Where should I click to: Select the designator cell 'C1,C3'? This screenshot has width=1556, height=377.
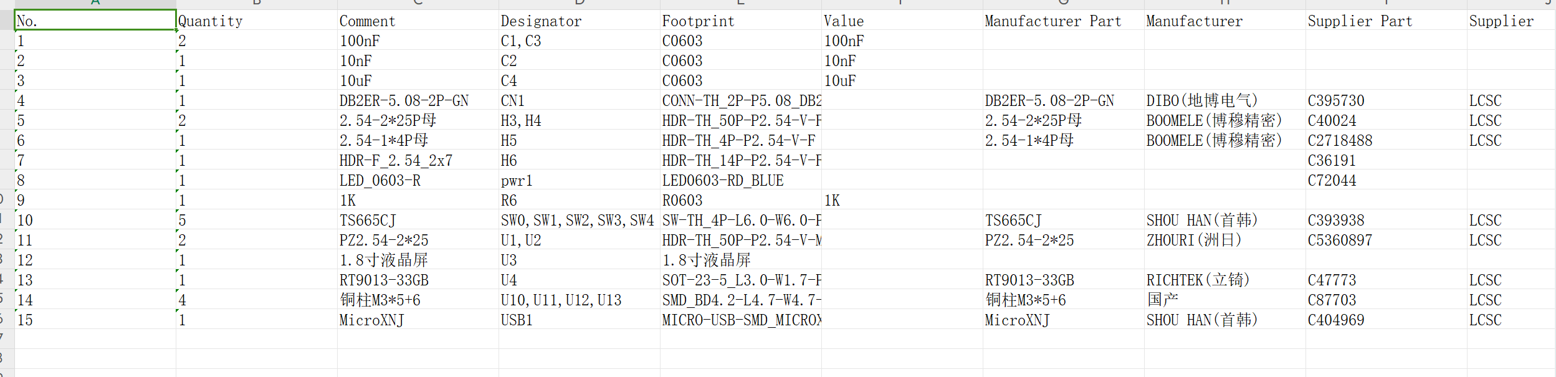pyautogui.click(x=521, y=41)
